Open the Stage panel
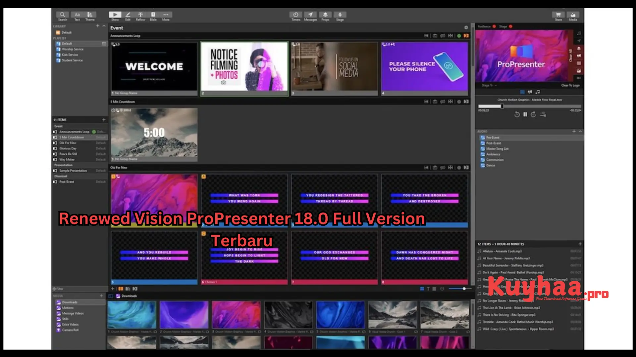Image resolution: width=636 pixels, height=357 pixels. pyautogui.click(x=340, y=16)
